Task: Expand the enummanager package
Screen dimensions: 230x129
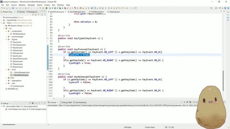Action: 6,37
